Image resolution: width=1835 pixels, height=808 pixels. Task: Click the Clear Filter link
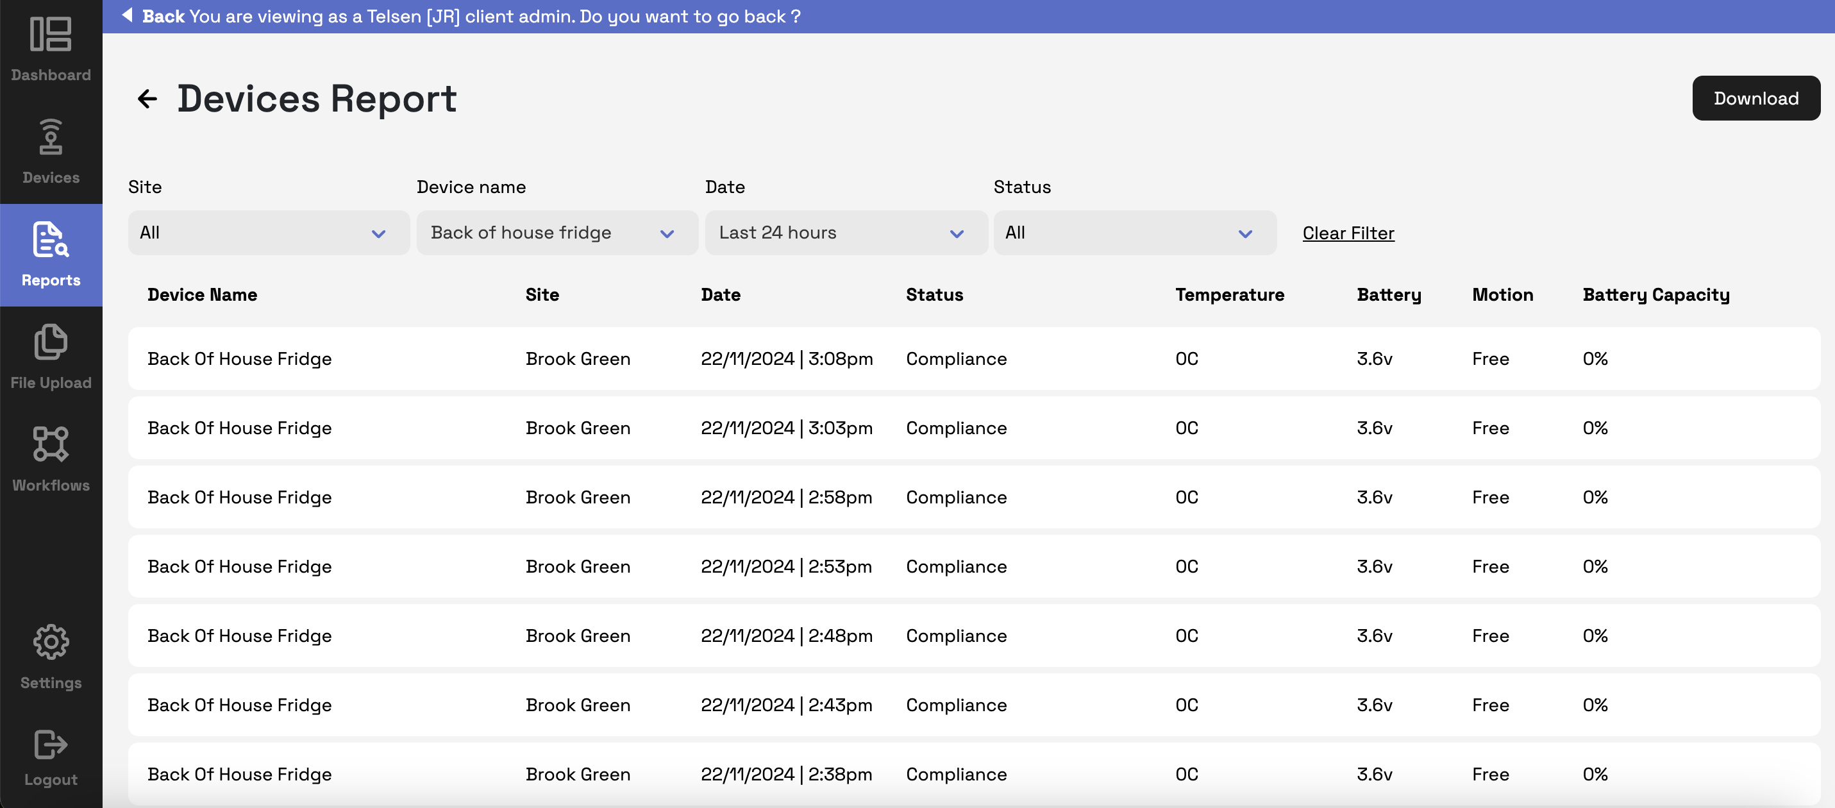point(1347,233)
